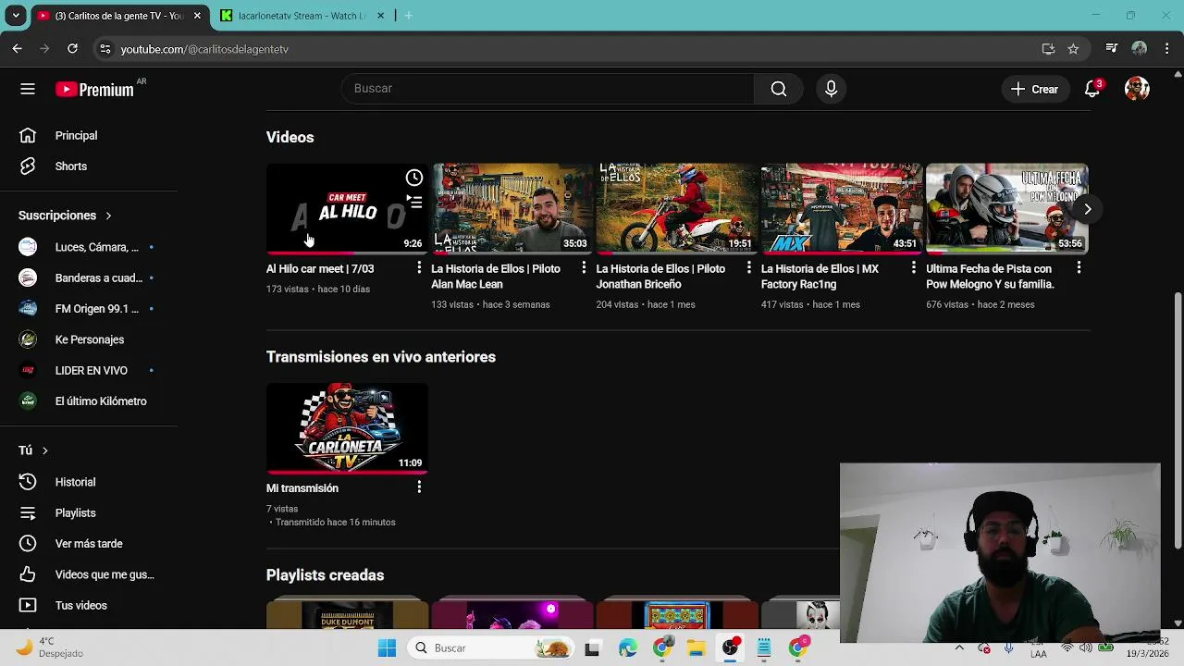Play the Piloto Alan Mac Lean thumbnail
This screenshot has height=666, width=1184.
click(512, 209)
